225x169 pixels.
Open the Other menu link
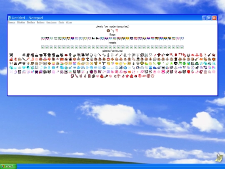(x=69, y=22)
